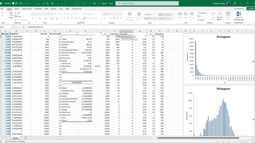The image size is (255, 143).
Task: Toggle the AutoSave switch
Action: pyautogui.click(x=15, y=3)
